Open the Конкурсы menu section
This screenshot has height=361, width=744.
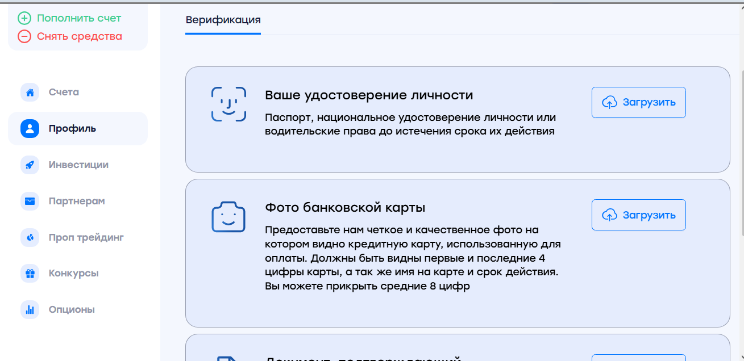click(74, 274)
